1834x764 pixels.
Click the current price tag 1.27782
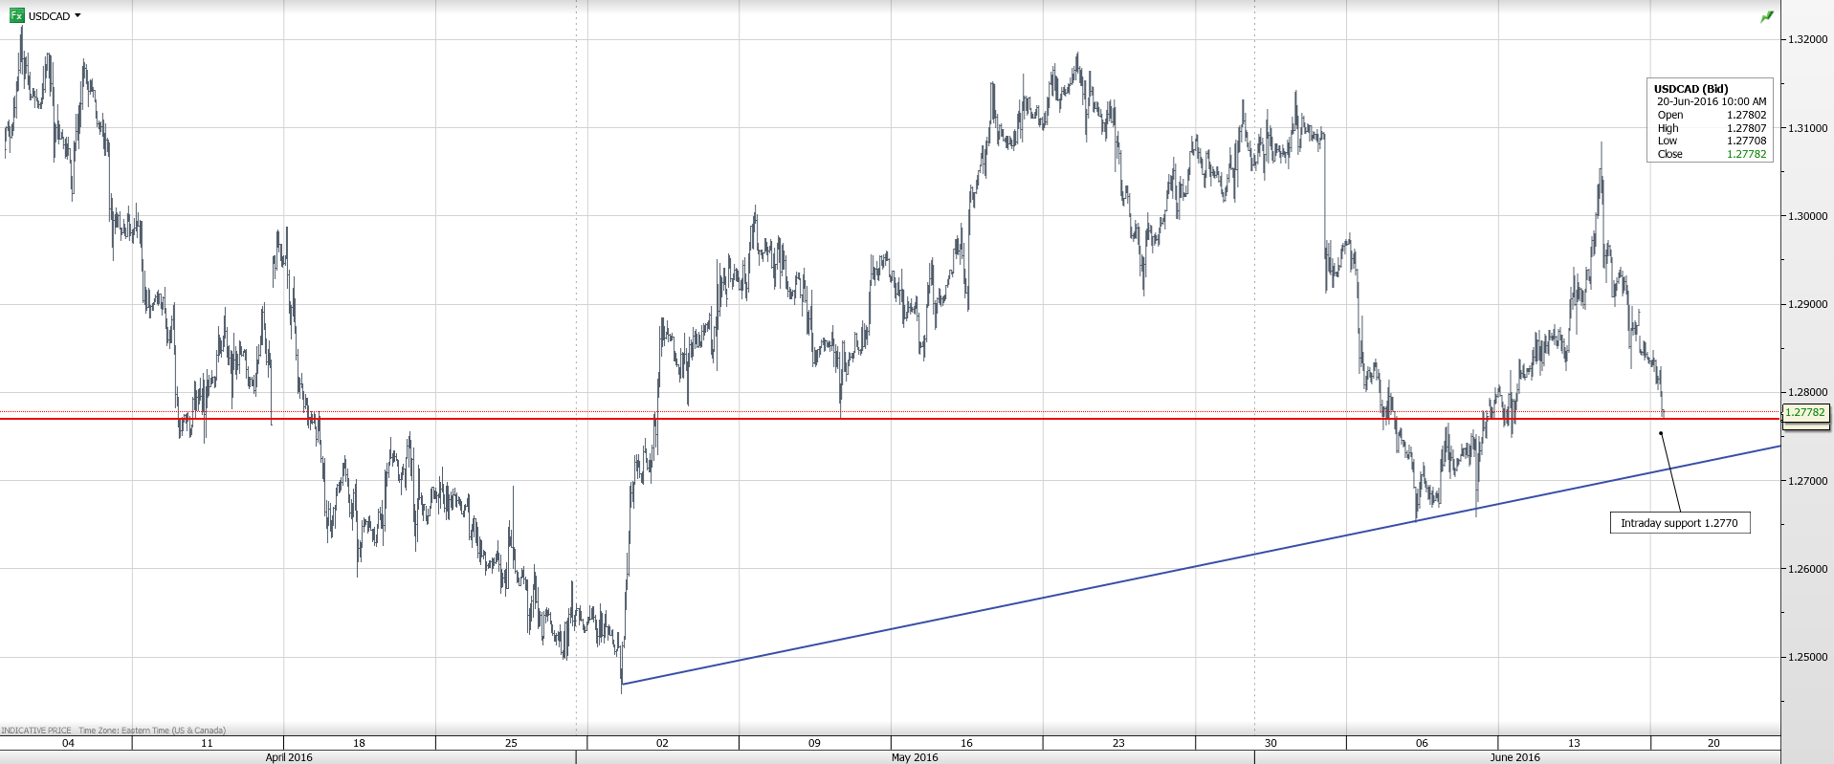[x=1804, y=413]
